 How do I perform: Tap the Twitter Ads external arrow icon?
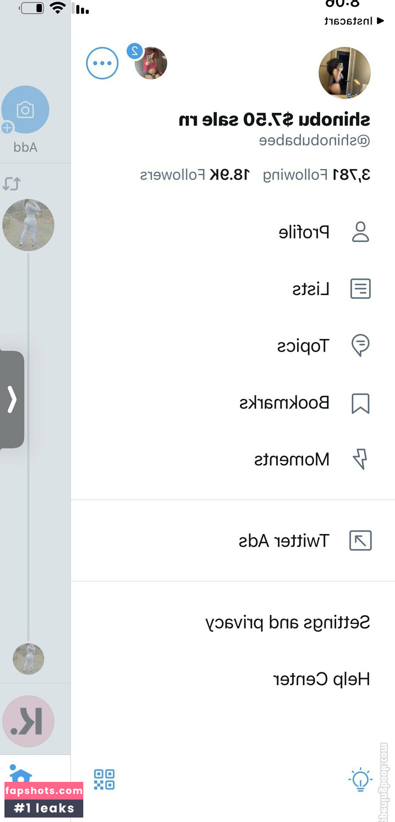click(x=360, y=540)
